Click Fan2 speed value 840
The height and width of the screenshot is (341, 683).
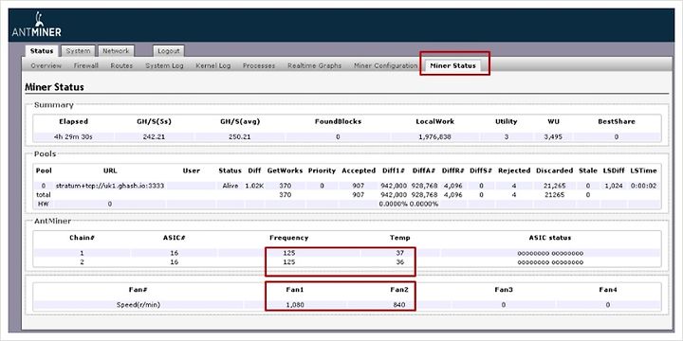tap(398, 305)
